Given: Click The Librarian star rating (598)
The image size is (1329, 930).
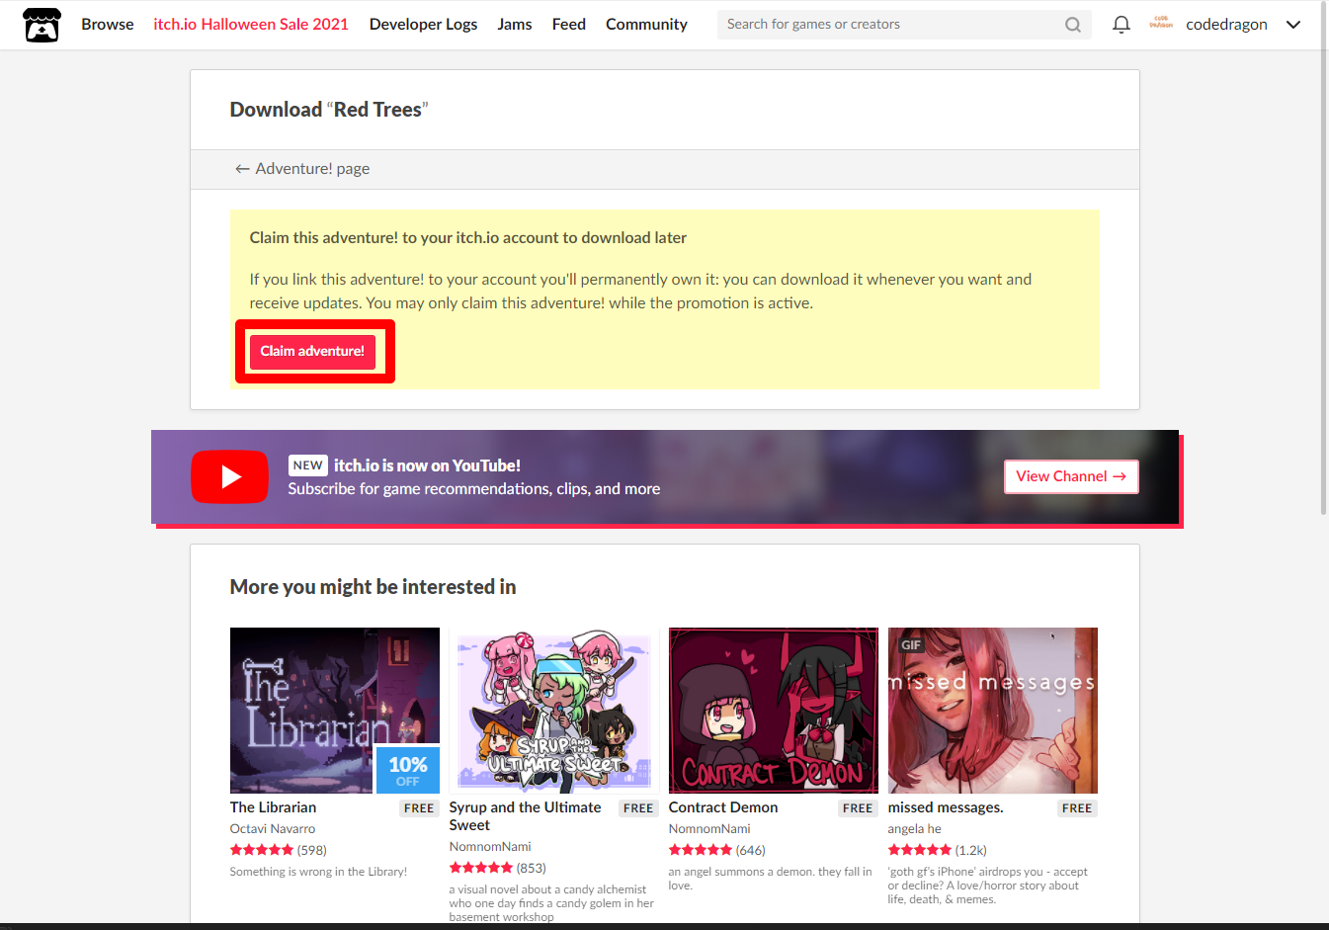Looking at the screenshot, I should pos(279,850).
